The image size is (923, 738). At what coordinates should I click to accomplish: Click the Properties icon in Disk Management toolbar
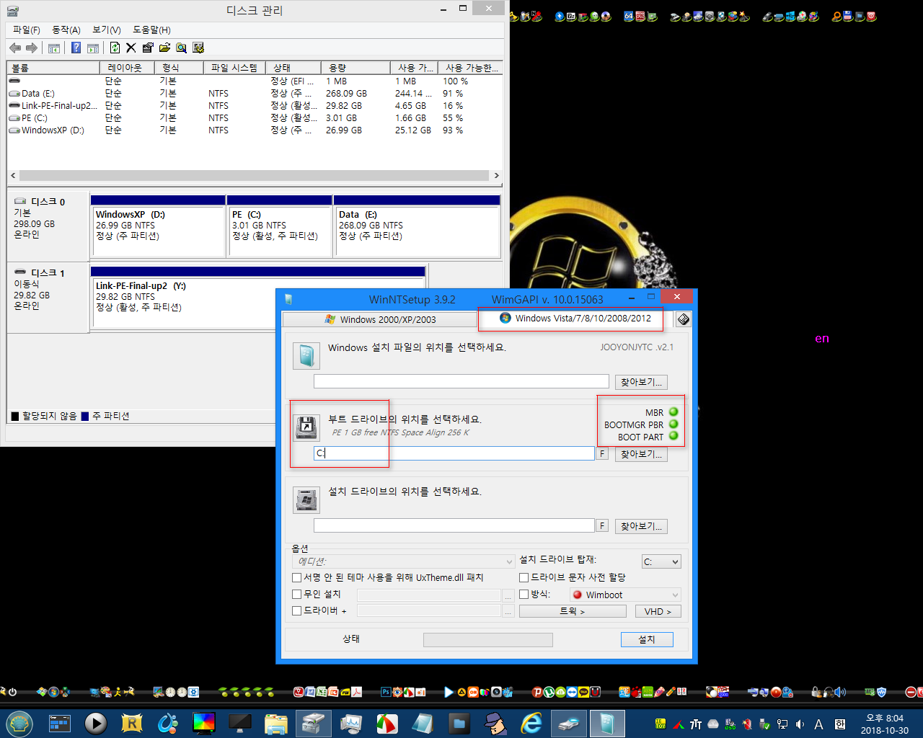(x=148, y=48)
